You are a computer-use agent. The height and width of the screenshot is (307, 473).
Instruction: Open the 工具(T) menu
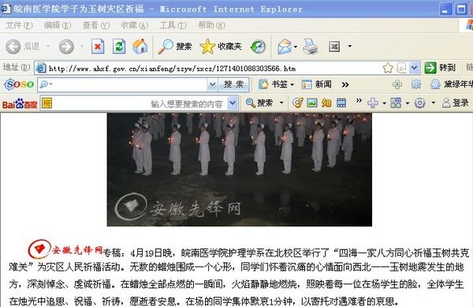[x=173, y=25]
